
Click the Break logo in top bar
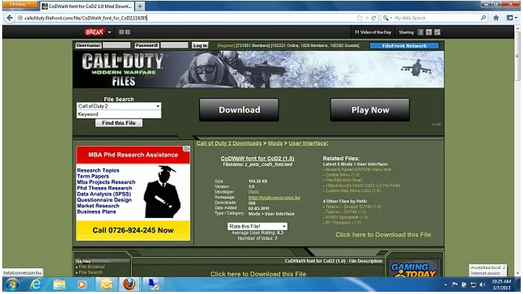pyautogui.click(x=95, y=32)
